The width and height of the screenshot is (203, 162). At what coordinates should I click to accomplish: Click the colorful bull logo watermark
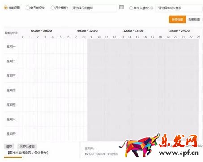click(x=139, y=145)
